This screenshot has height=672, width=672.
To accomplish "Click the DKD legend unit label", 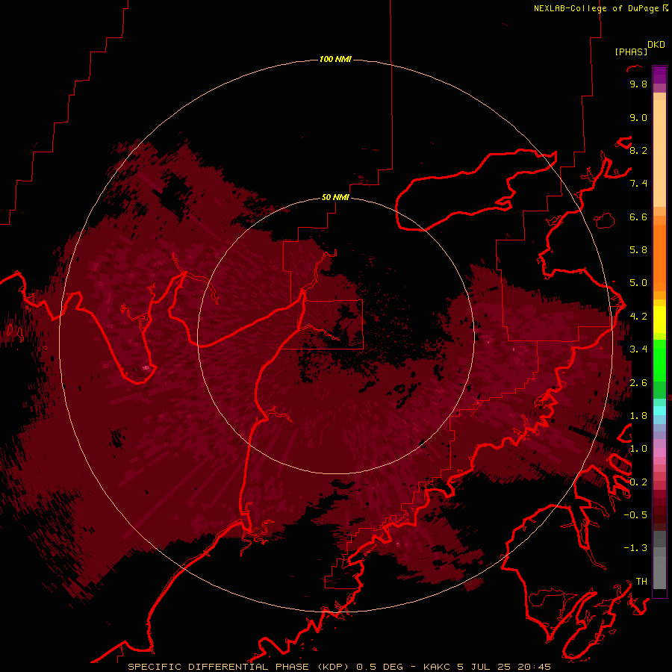I will click(x=656, y=44).
